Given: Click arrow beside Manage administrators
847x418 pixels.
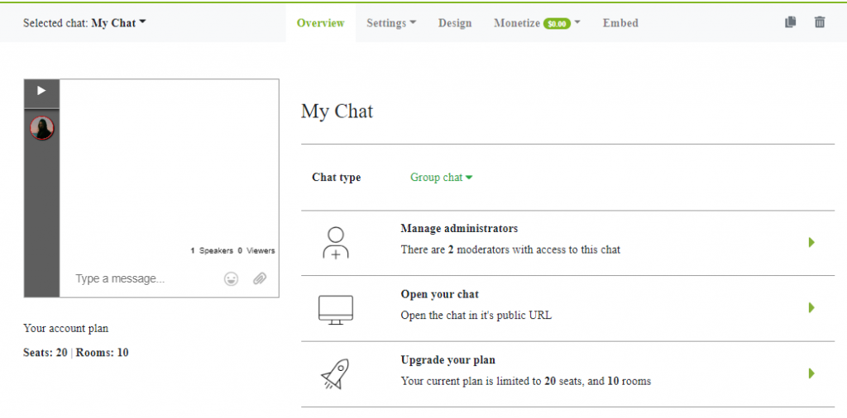Looking at the screenshot, I should 811,243.
